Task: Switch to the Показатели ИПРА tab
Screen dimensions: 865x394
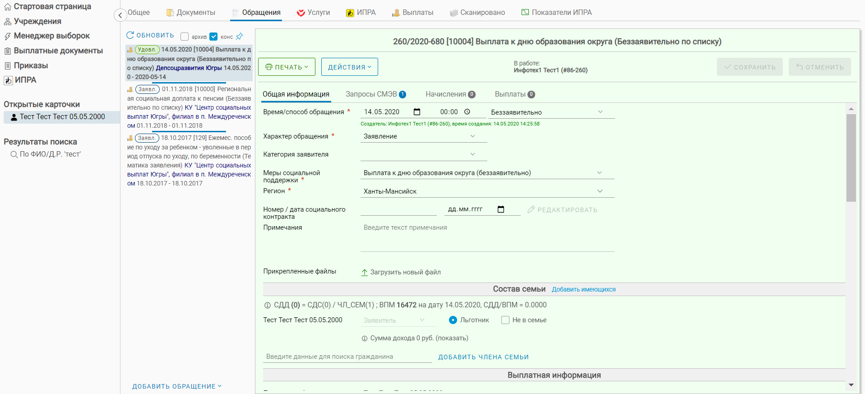Action: [x=557, y=13]
